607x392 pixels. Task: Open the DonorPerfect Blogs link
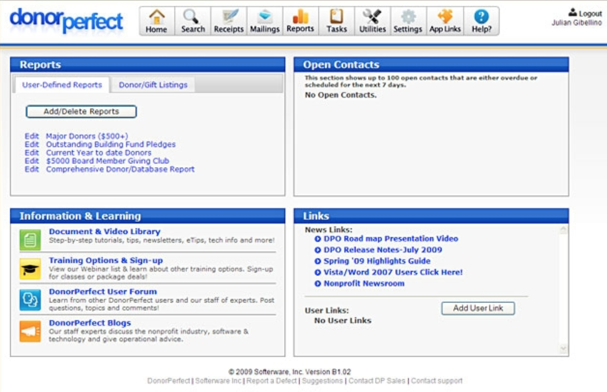(90, 323)
